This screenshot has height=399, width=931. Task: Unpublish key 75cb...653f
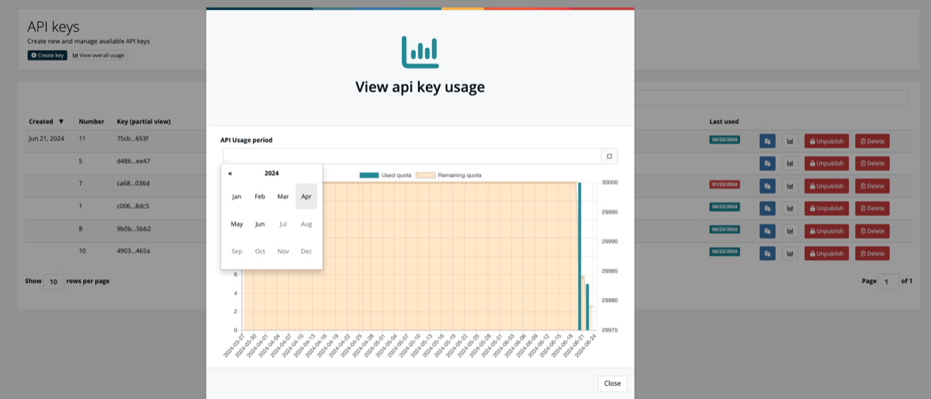(x=826, y=141)
